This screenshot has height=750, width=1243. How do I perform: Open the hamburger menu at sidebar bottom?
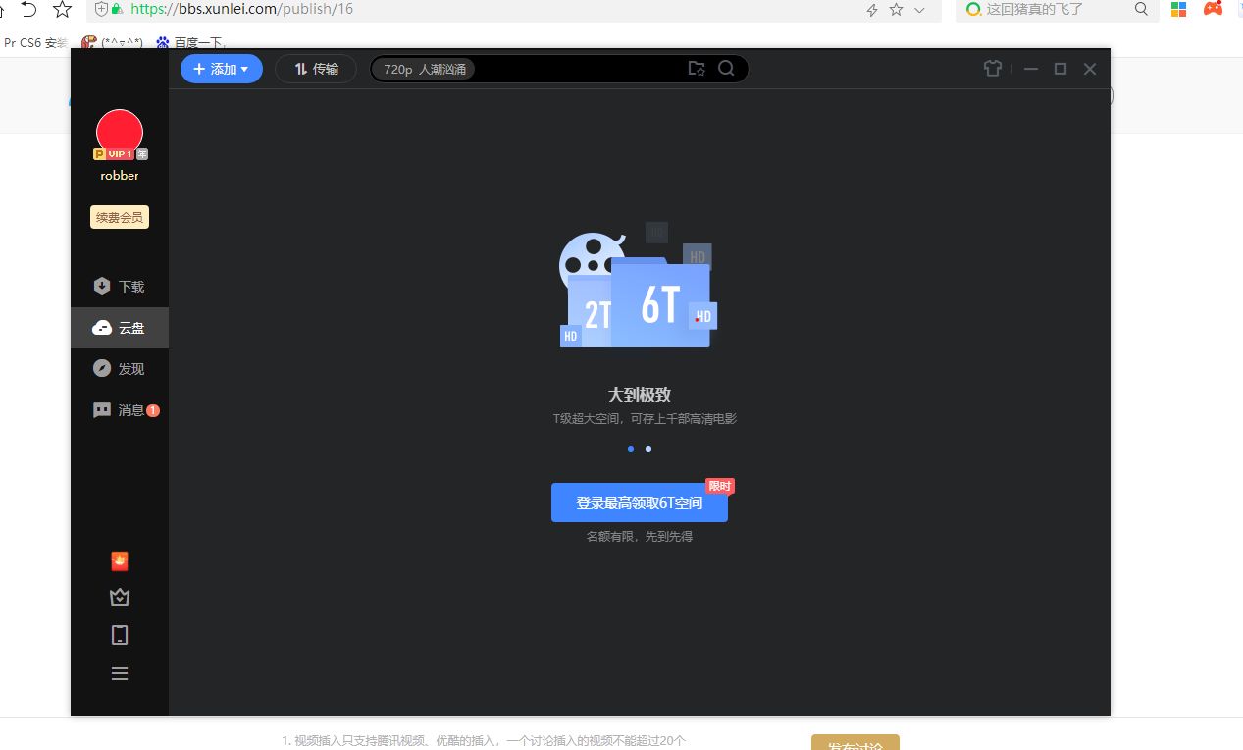tap(119, 673)
